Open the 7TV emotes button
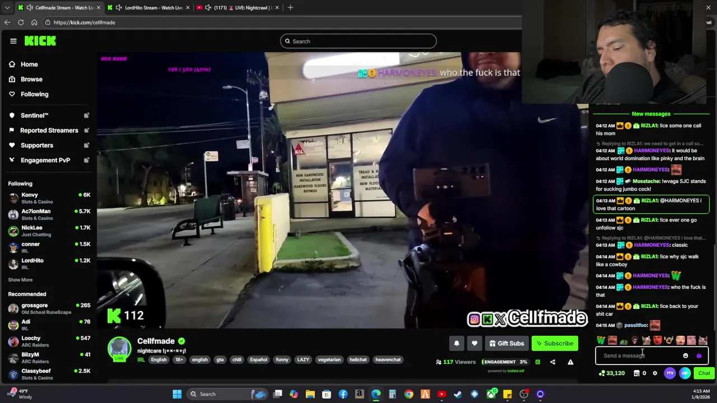 click(670, 373)
